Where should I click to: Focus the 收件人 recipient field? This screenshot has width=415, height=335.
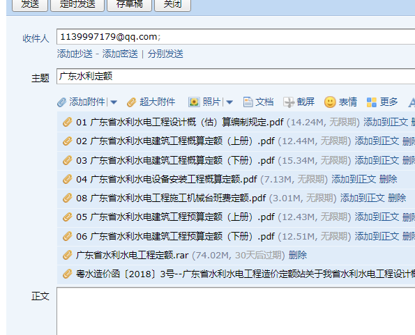pyautogui.click(x=236, y=37)
